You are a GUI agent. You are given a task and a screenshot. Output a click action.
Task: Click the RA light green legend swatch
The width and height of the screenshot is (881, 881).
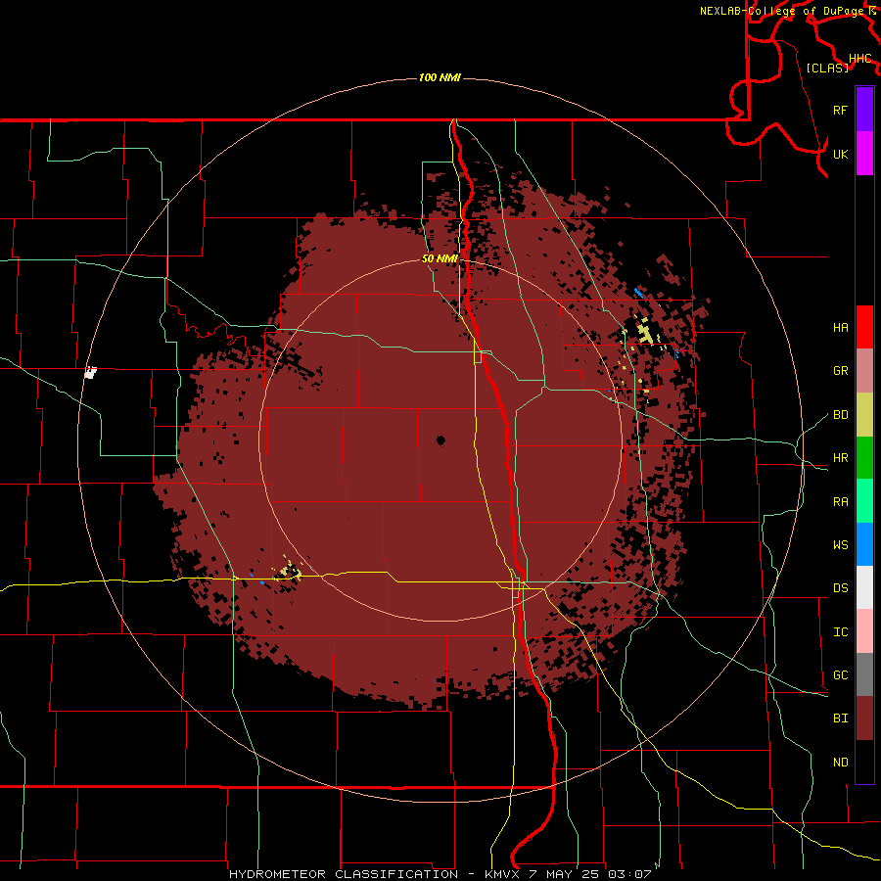click(x=864, y=501)
